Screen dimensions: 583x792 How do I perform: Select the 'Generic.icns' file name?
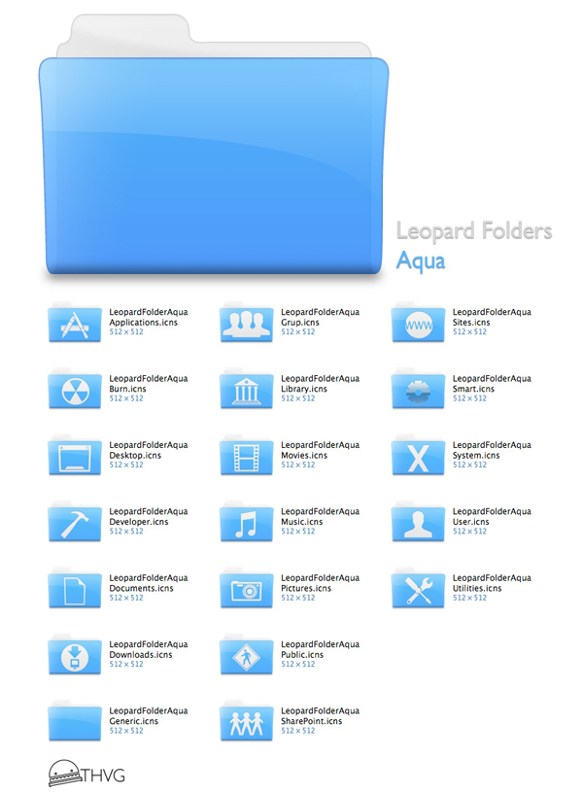pyautogui.click(x=134, y=721)
